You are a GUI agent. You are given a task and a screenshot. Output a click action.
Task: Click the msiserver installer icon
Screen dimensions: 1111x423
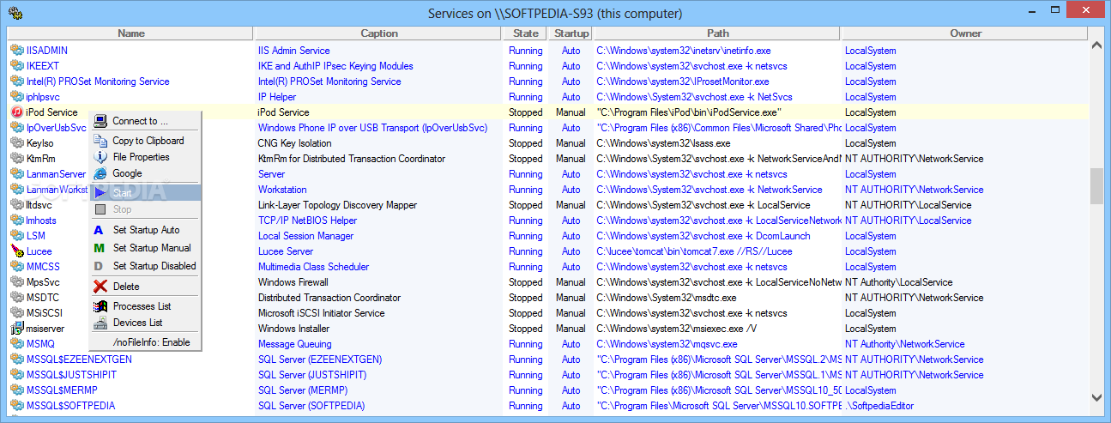point(16,329)
